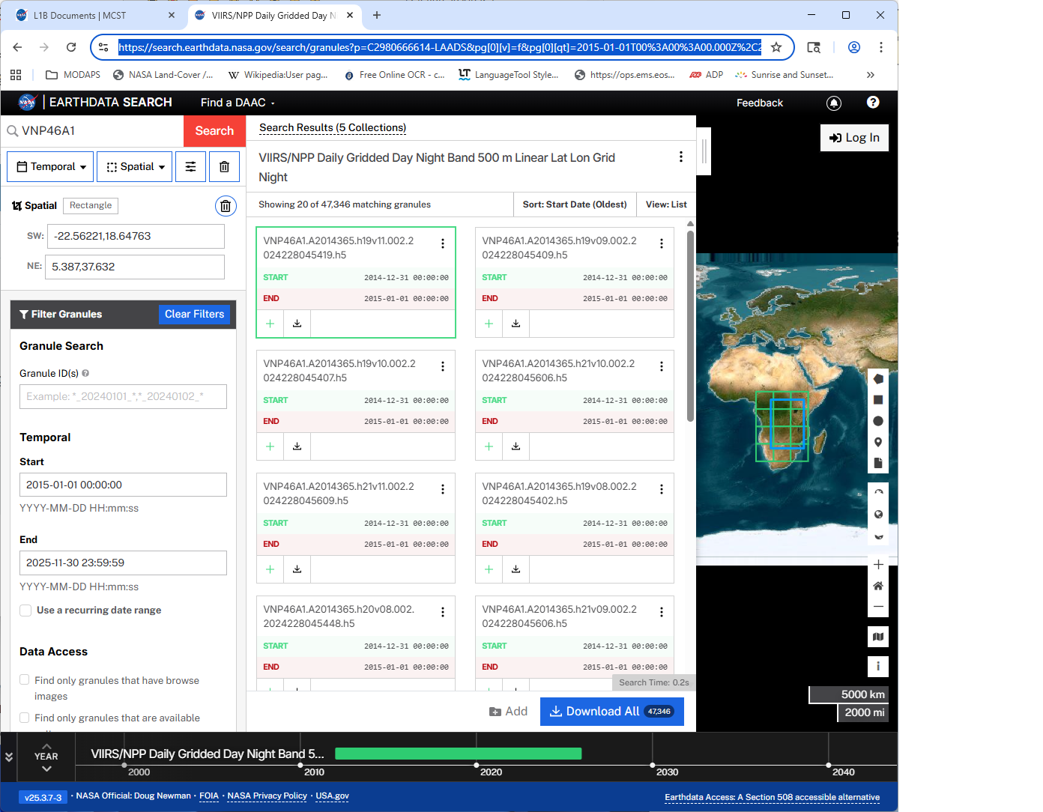Image resolution: width=1043 pixels, height=812 pixels.
Task: Open the shapefile upload tool
Action: tap(878, 462)
